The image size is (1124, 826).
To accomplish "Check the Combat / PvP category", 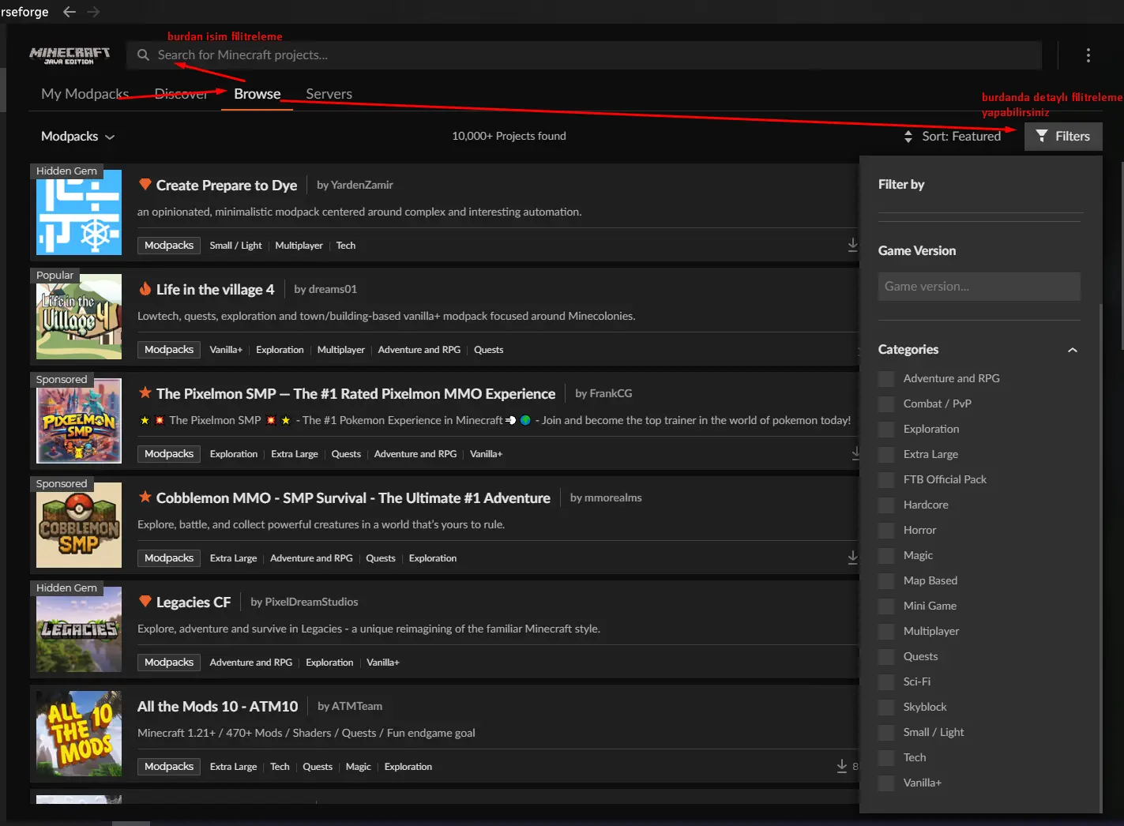I will click(886, 404).
